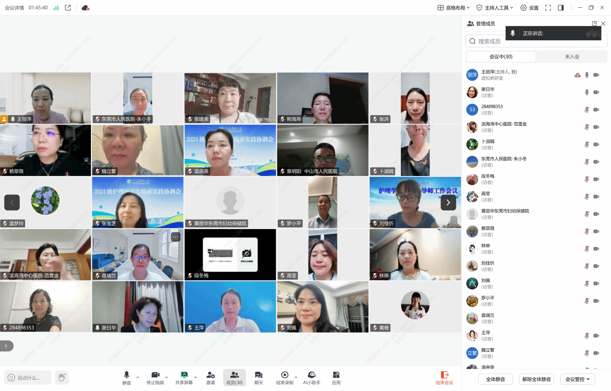
Task: Toggle camera for 魏立繁 in member list
Action: click(596, 353)
